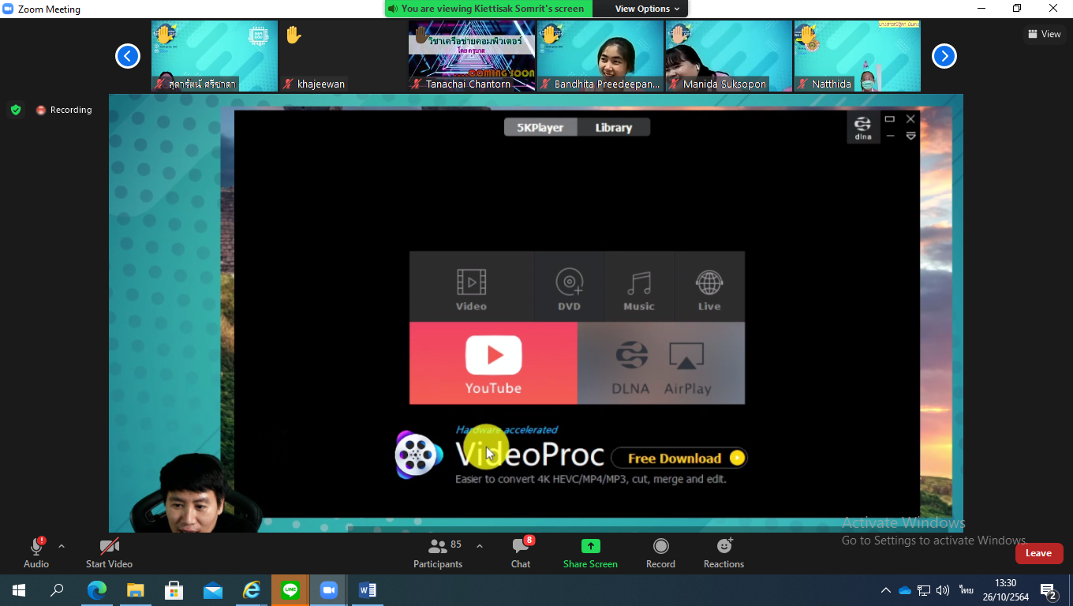1073x606 pixels.
Task: Open the Participants panel
Action: (x=439, y=552)
